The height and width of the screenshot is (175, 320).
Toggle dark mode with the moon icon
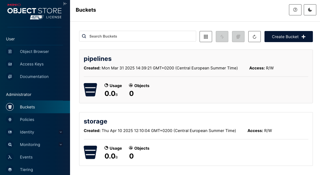coord(310,10)
